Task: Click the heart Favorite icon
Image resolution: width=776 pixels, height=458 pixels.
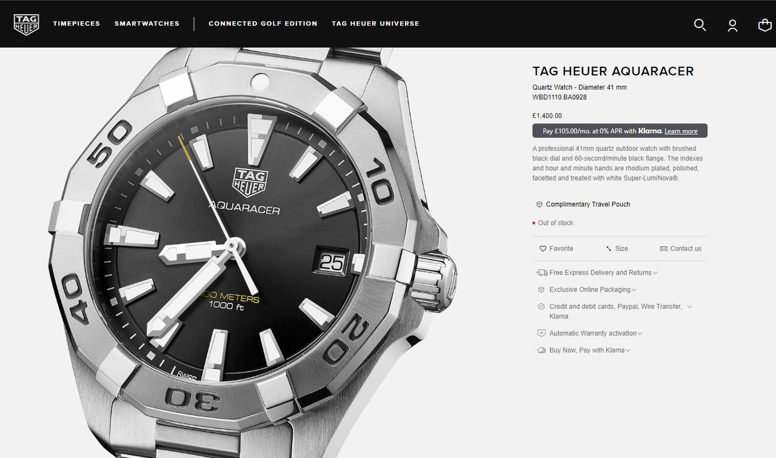Action: (543, 248)
